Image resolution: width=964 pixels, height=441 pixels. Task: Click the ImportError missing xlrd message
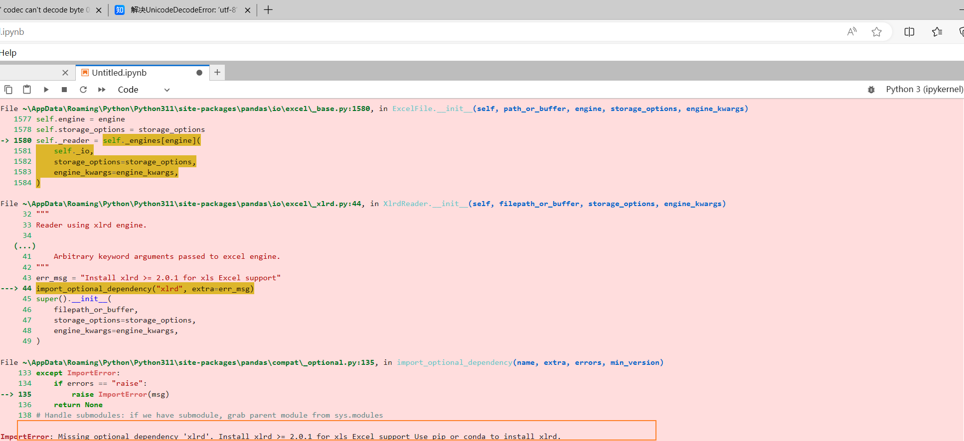281,437
